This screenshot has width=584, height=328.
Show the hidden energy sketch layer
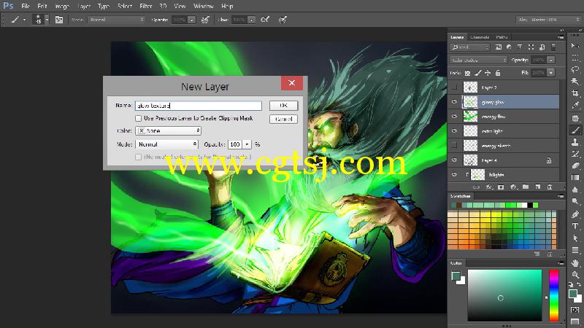(454, 145)
